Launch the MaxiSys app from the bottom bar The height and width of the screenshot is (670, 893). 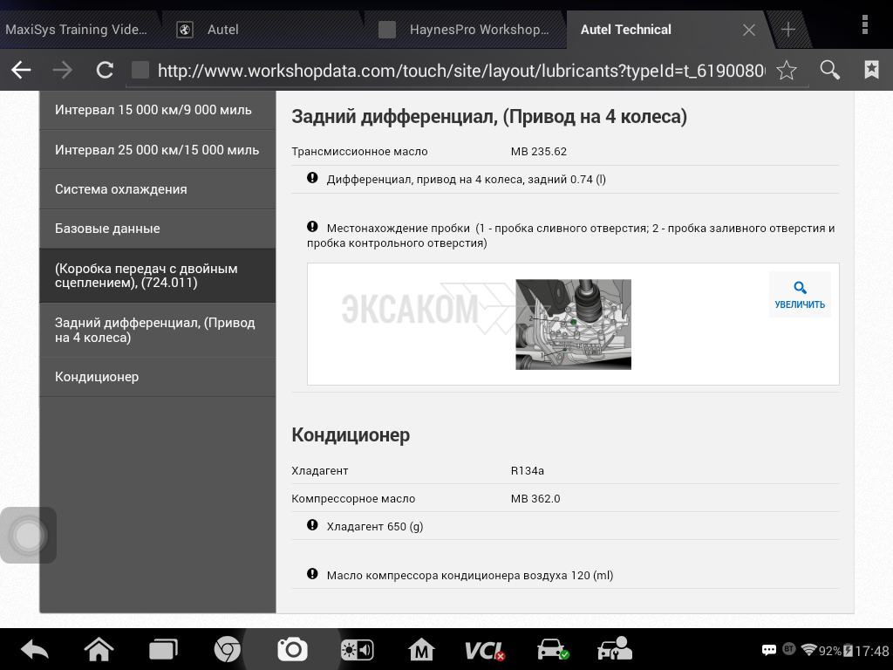click(422, 650)
